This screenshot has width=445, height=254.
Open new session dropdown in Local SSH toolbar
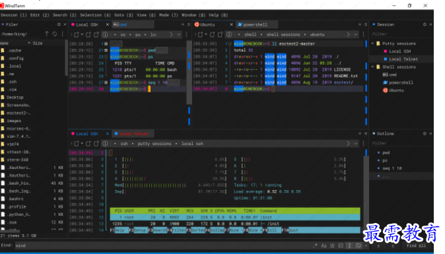(x=82, y=34)
